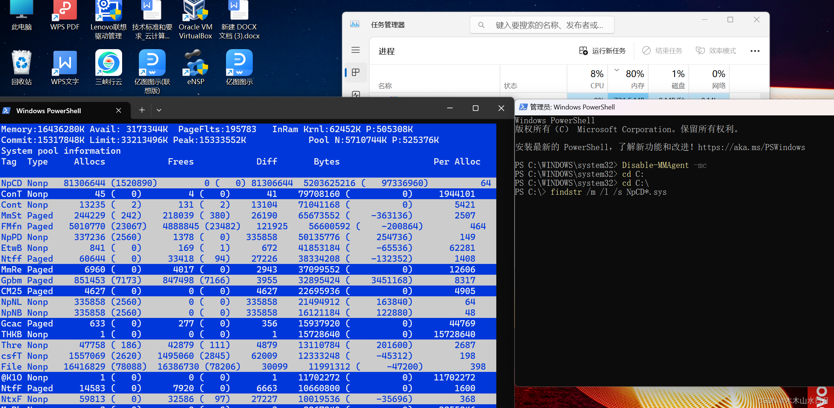Toggle the 效率模式 efficiency mode button
Image resolution: width=834 pixels, height=408 pixels.
pyautogui.click(x=716, y=51)
